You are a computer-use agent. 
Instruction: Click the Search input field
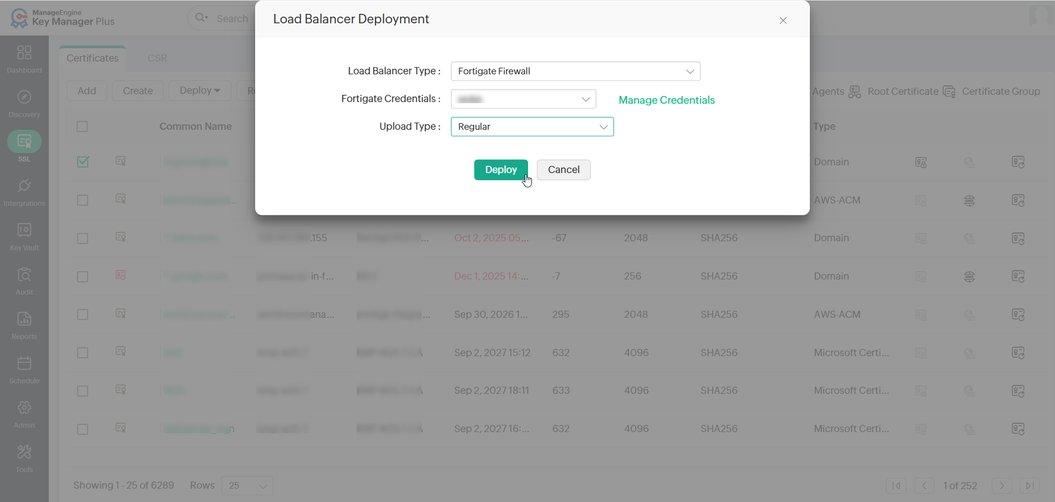pyautogui.click(x=232, y=18)
